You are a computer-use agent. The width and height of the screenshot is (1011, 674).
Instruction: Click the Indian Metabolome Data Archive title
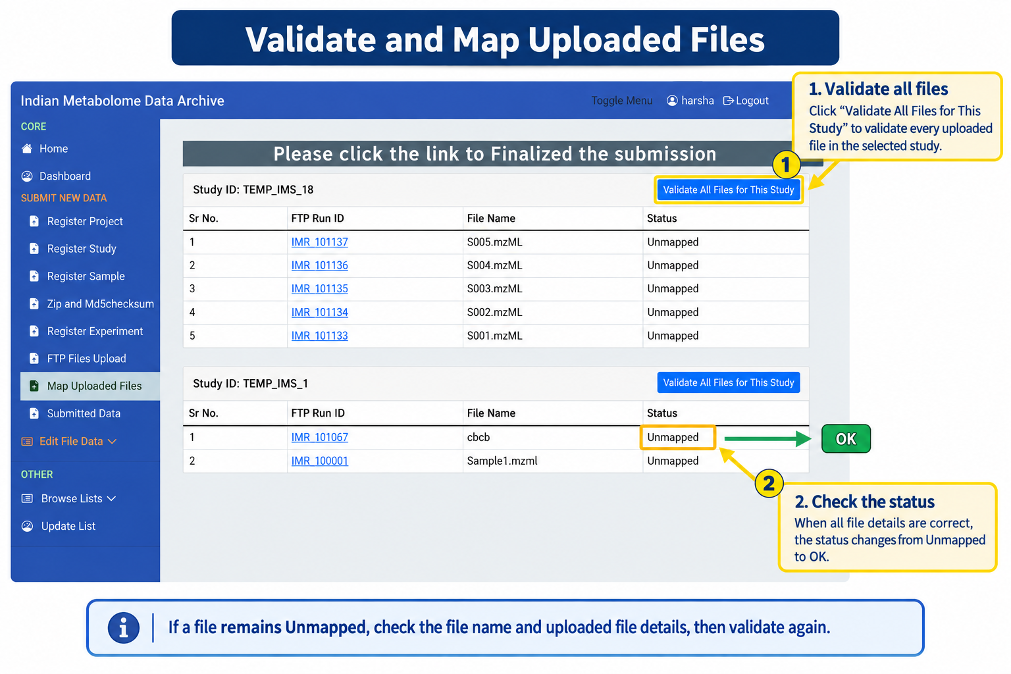[122, 101]
